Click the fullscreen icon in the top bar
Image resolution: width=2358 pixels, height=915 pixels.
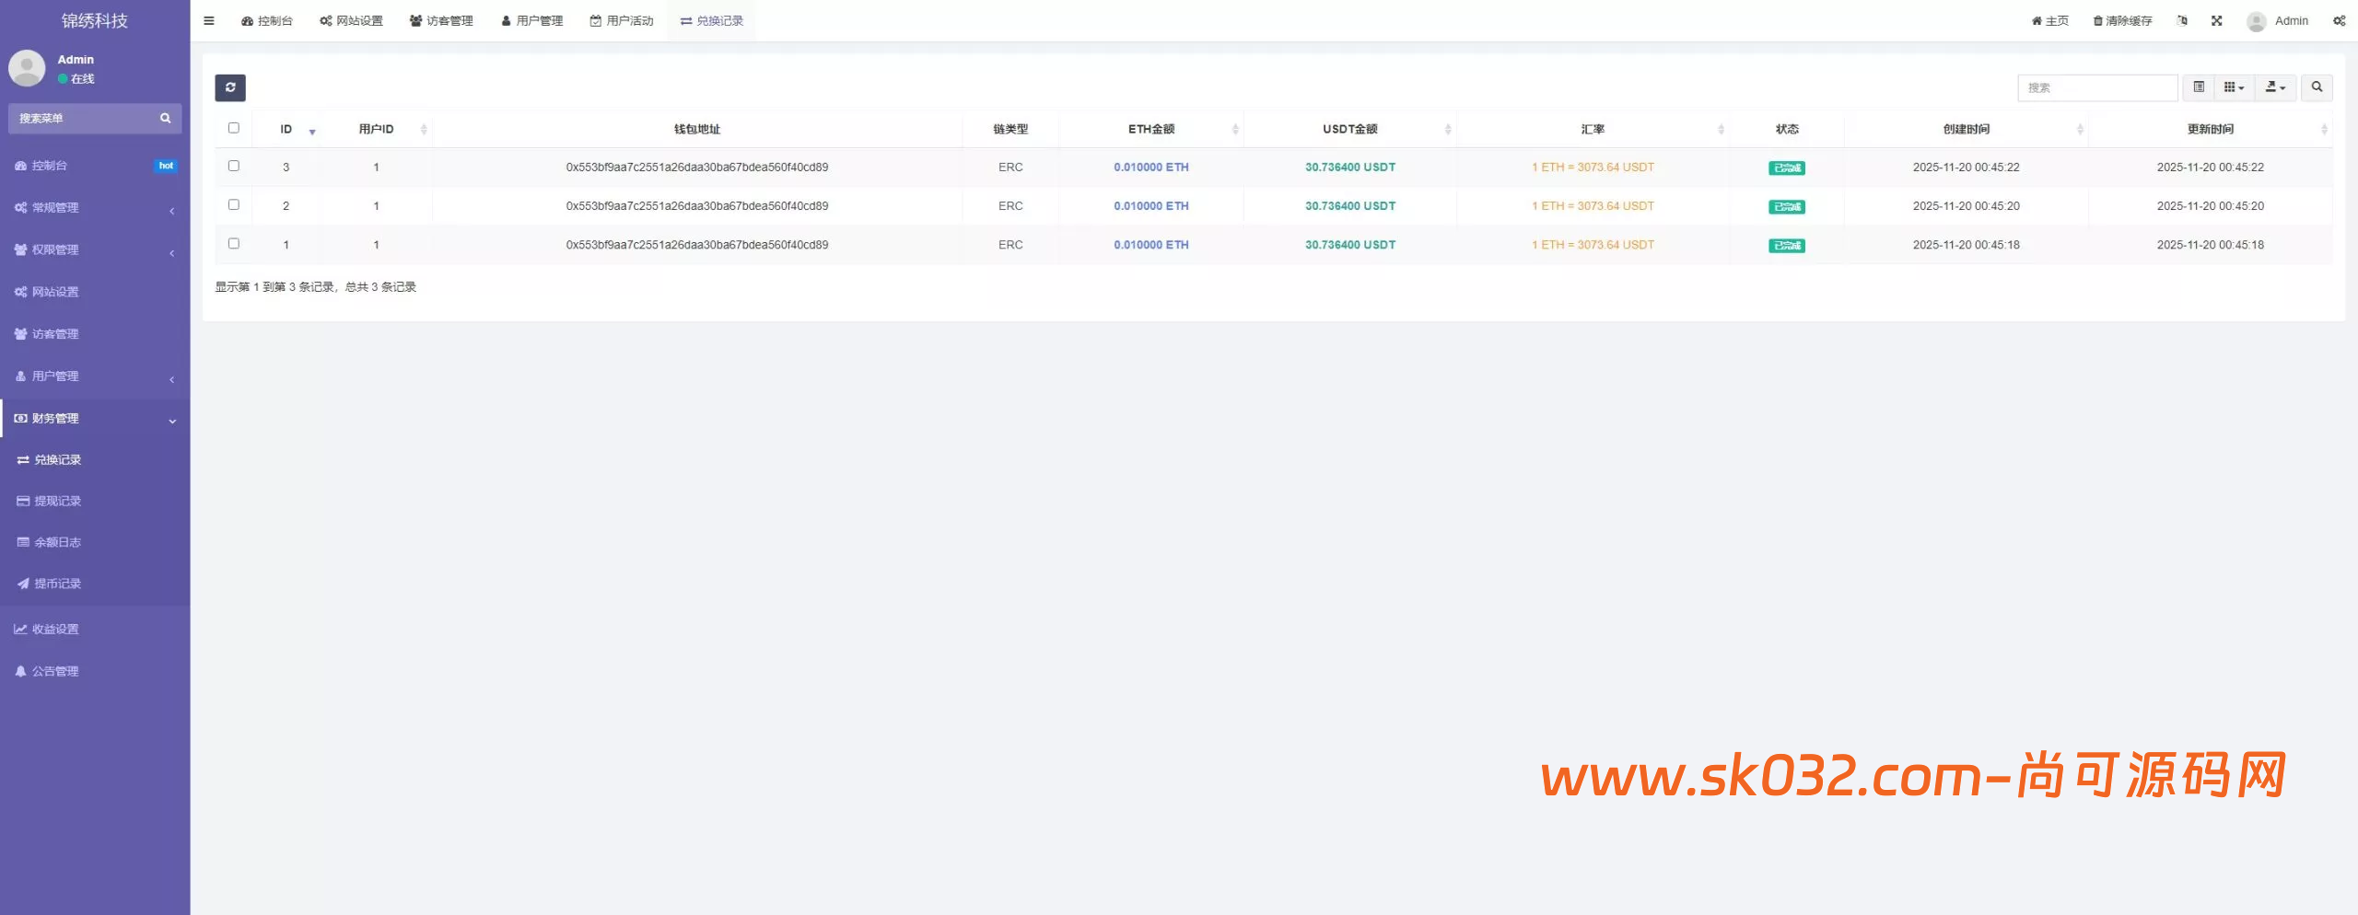[2217, 20]
